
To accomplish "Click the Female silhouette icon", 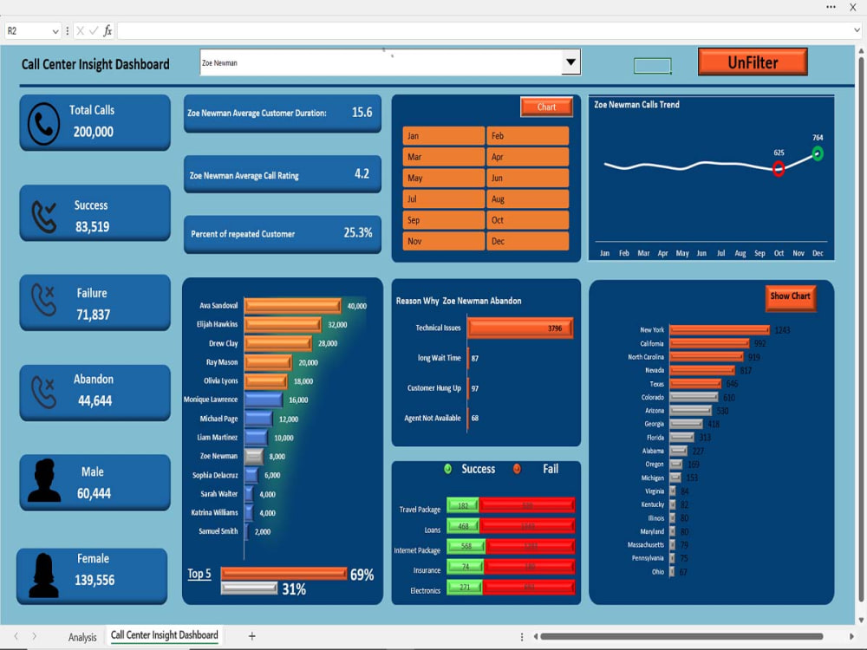I will tap(43, 575).
